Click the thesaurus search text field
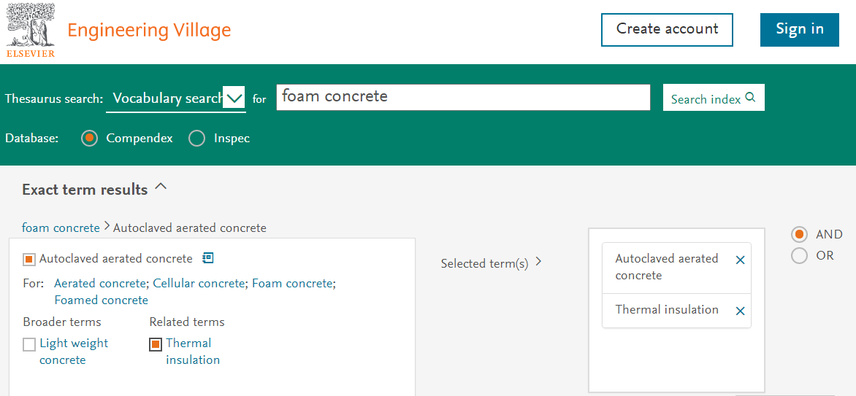The width and height of the screenshot is (856, 396). 462,97
